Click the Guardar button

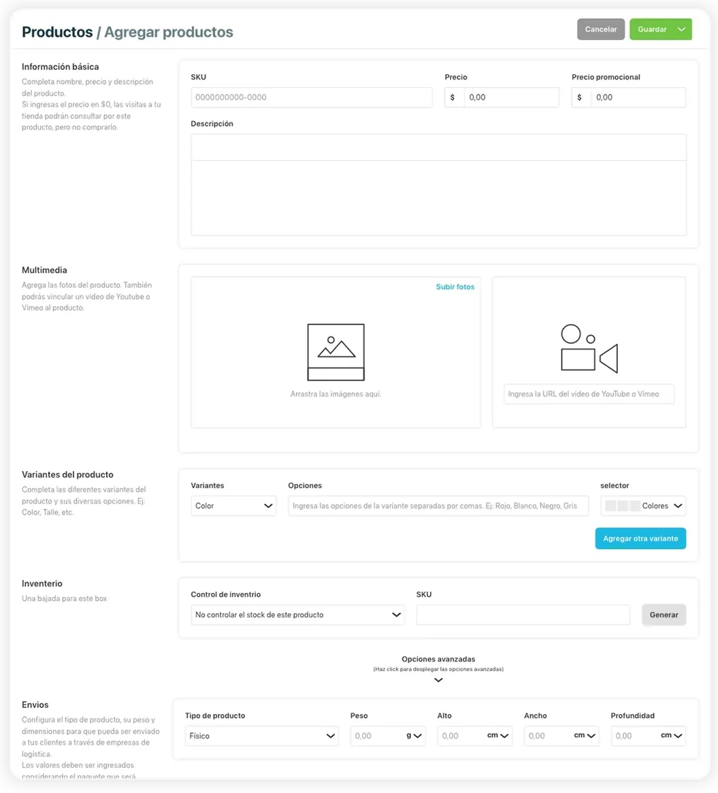(652, 29)
